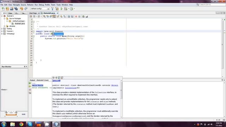
Task: Follow the Object link in Javadoc
Action: click(x=114, y=85)
